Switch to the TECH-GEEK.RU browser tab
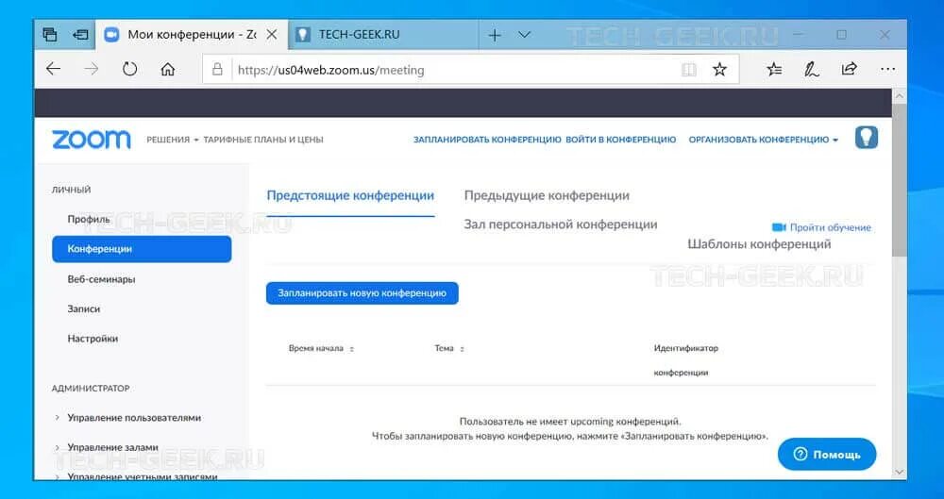The height and width of the screenshot is (499, 944). 384,35
